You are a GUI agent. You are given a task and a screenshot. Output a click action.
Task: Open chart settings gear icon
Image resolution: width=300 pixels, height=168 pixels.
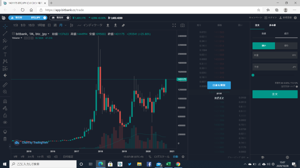point(183,157)
